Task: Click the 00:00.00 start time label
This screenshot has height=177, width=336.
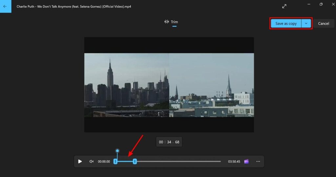Action: (104, 162)
